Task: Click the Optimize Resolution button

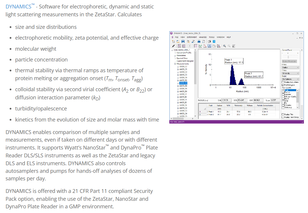Action: pyautogui.click(x=289, y=61)
